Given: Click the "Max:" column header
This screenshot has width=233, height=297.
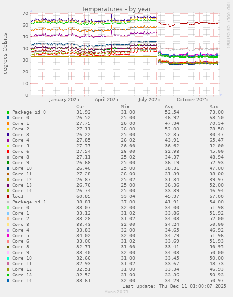Looking at the screenshot, I should 215,107.
